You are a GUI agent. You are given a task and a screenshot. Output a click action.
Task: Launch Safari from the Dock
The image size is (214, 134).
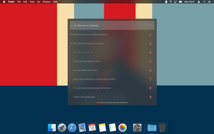click(72, 128)
